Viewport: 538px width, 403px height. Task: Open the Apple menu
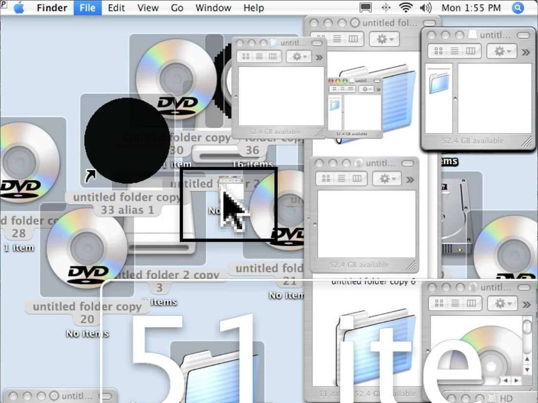pyautogui.click(x=19, y=7)
